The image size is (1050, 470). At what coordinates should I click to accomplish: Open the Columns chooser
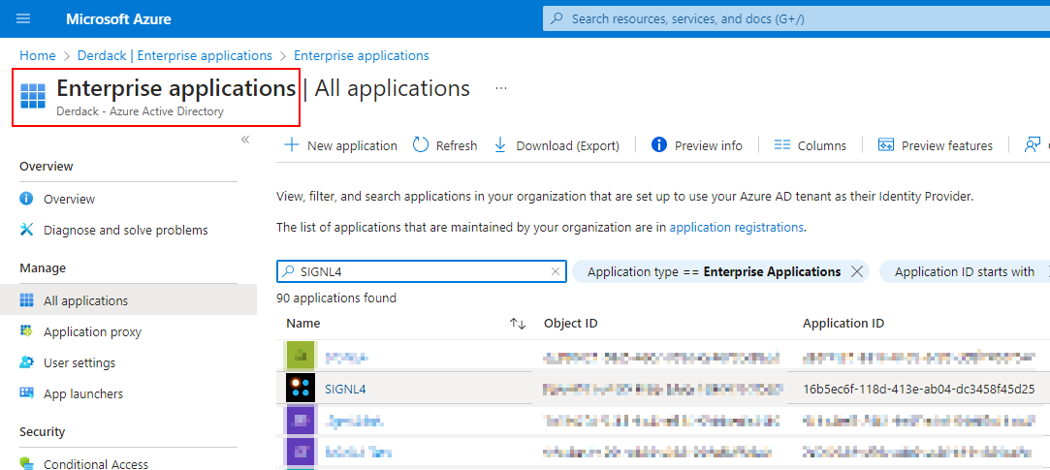coord(811,145)
